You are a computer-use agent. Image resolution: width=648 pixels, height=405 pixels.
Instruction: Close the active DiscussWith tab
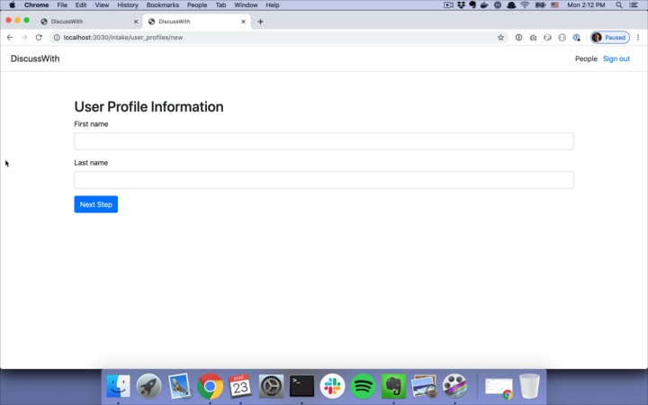point(243,22)
